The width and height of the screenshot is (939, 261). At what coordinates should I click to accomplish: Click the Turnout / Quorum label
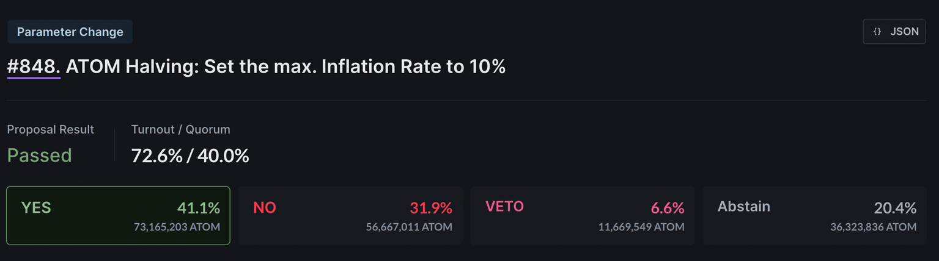[x=181, y=129]
